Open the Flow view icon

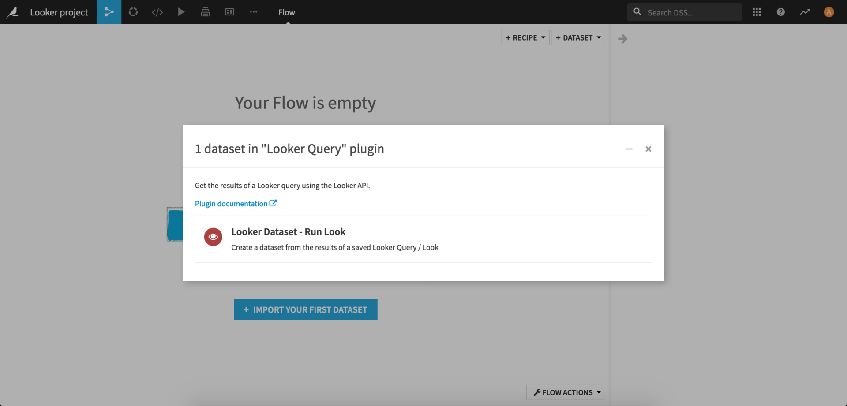(x=109, y=12)
